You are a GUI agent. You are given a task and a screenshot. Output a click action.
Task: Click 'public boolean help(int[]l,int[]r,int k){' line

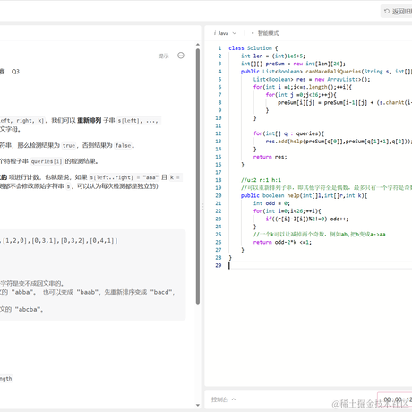(304, 195)
